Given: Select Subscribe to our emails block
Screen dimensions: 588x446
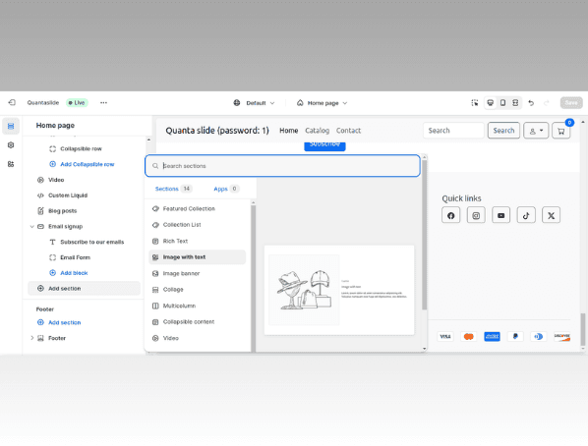Looking at the screenshot, I should (x=91, y=242).
